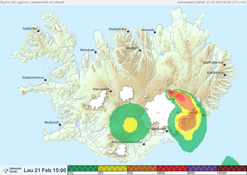The height and width of the screenshot is (175, 247).
Task: Click the Kirkjubæjarklaustur location dot
Action: 144,144
